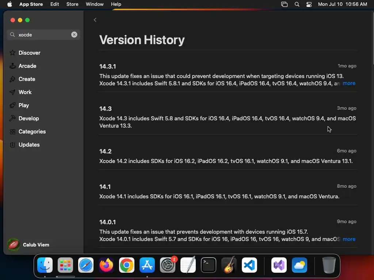
Task: Go back with the back chevron arrow
Action: click(x=95, y=20)
